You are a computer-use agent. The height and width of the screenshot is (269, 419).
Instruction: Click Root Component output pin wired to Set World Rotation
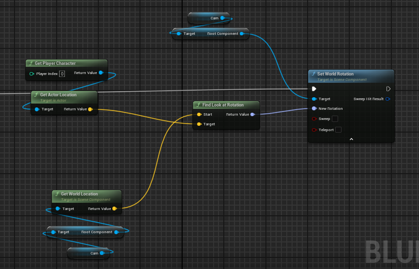(x=242, y=34)
